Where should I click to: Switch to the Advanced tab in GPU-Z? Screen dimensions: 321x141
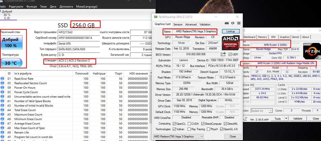pos(191,24)
